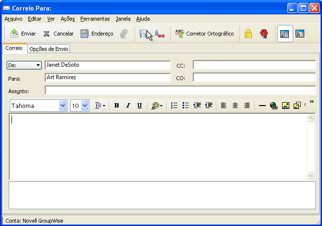
Task: Click in the Assunto subject field
Action: 180,90
